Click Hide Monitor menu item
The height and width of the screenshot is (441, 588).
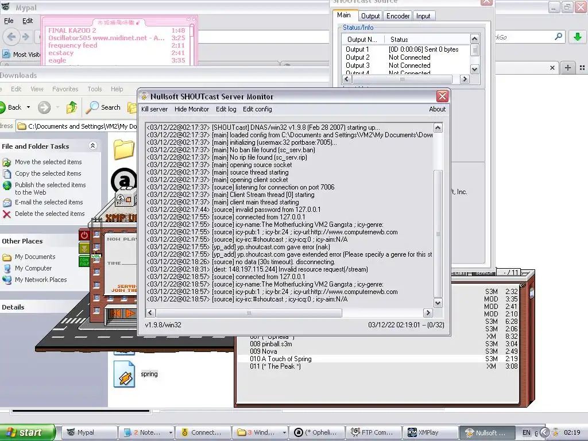[x=192, y=109]
